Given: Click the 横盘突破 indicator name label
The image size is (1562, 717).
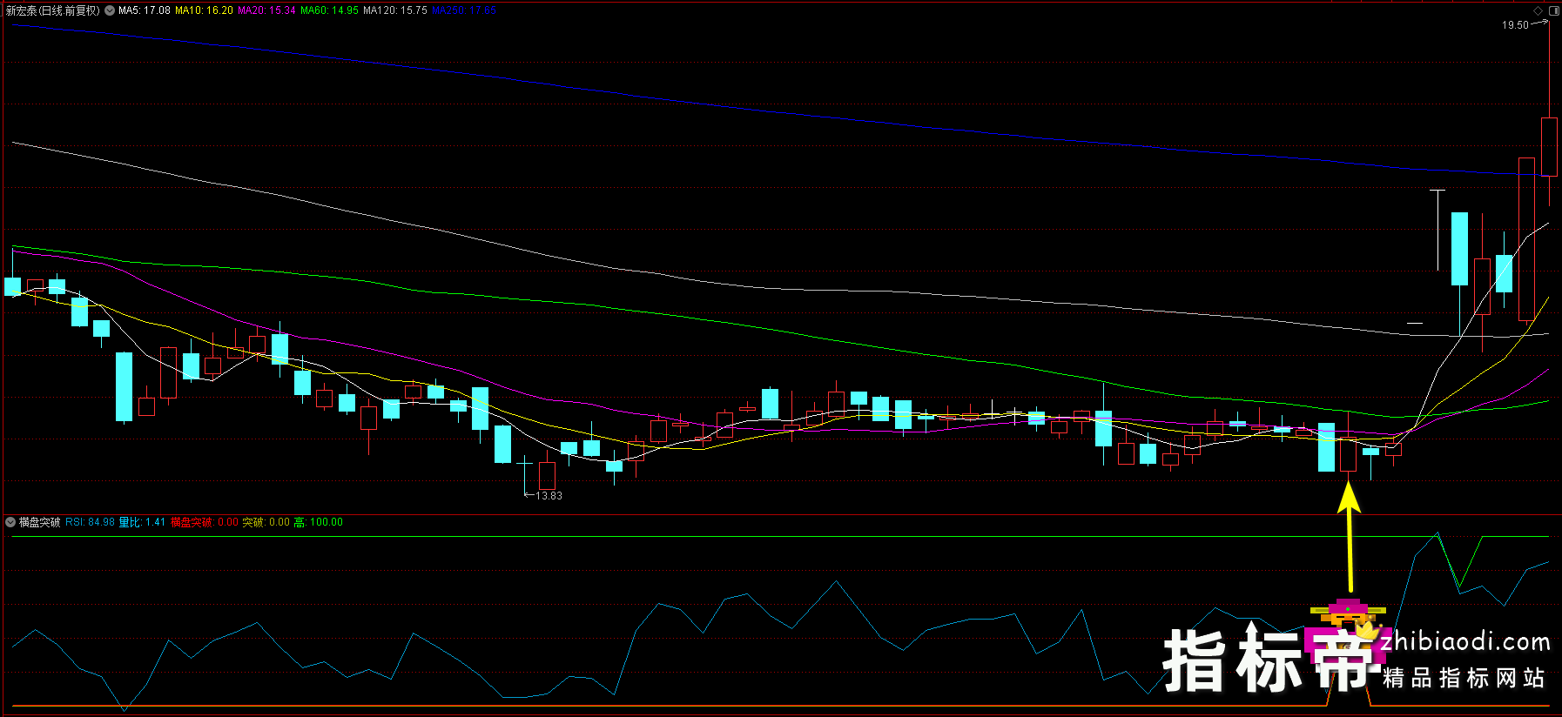Looking at the screenshot, I should tap(40, 522).
